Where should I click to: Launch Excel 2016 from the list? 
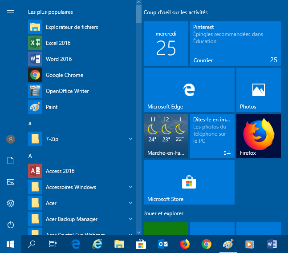pyautogui.click(x=81, y=43)
